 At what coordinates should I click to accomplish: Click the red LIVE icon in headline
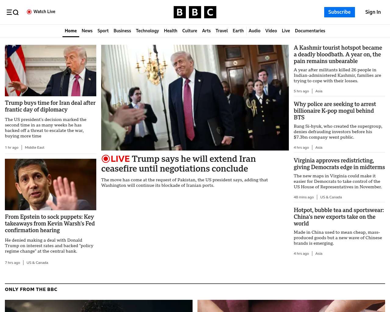(x=106, y=159)
